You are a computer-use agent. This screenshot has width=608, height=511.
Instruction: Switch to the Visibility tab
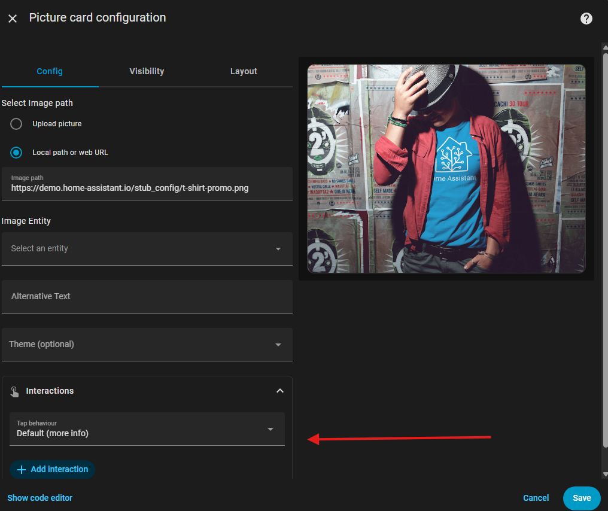[147, 71]
